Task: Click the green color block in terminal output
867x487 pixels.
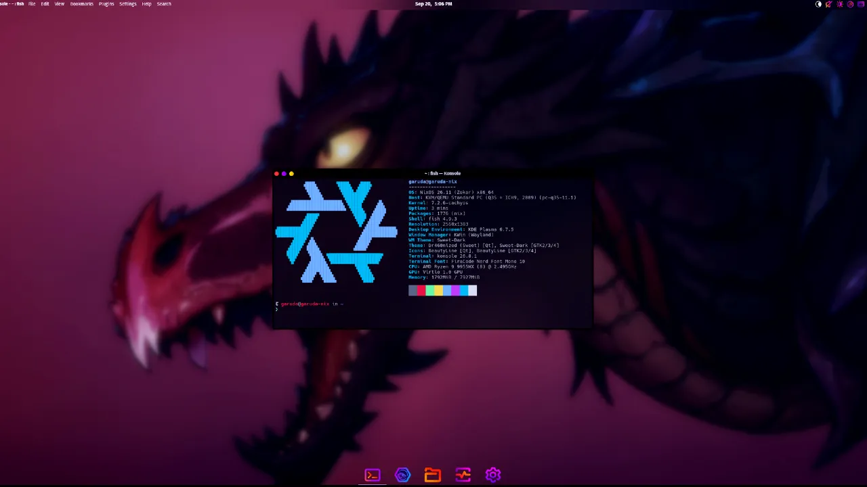Action: pyautogui.click(x=430, y=290)
